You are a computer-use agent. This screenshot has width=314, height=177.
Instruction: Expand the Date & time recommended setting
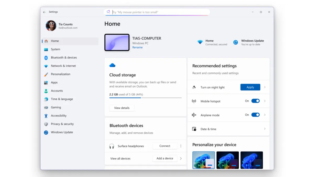coord(265,129)
